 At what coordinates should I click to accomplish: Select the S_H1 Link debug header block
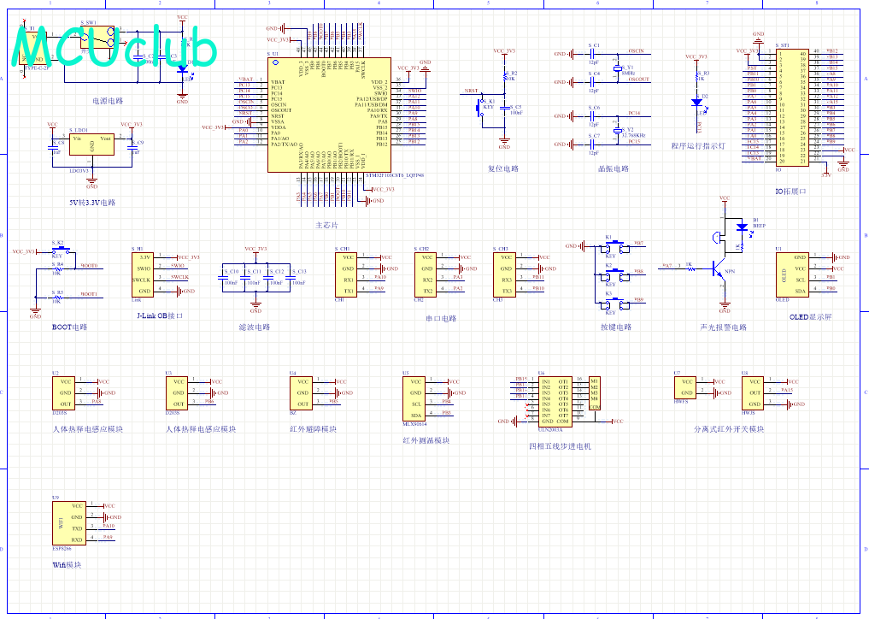tap(143, 274)
